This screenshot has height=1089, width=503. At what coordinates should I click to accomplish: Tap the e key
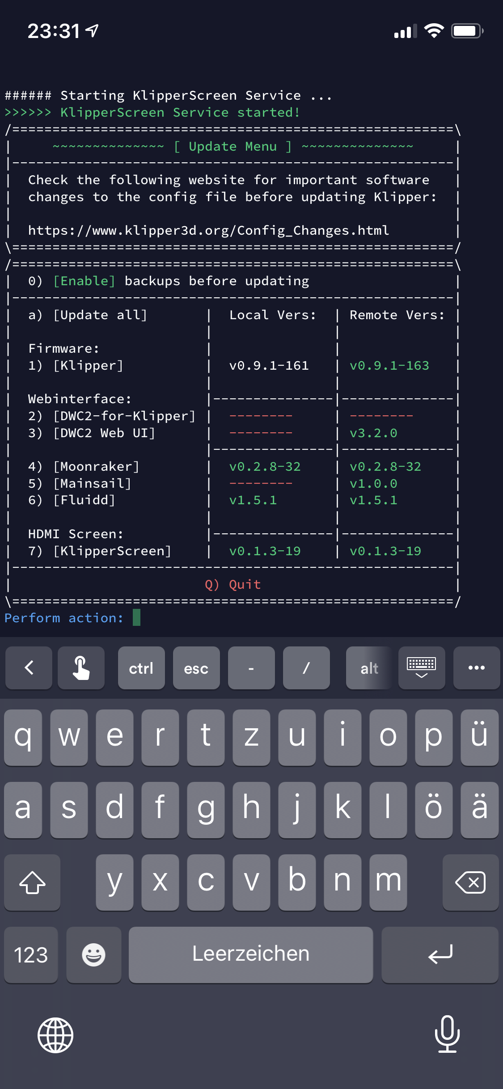pos(114,738)
